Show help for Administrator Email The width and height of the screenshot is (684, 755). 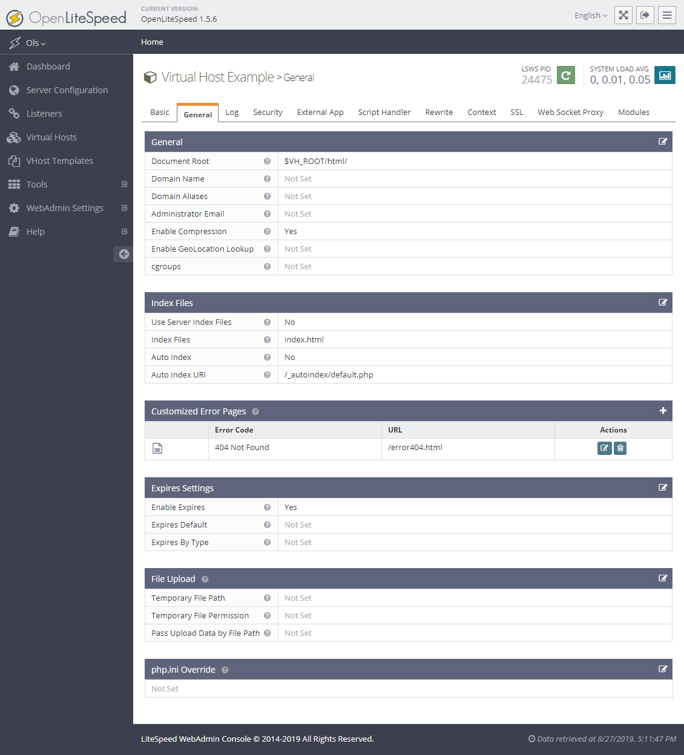267,214
